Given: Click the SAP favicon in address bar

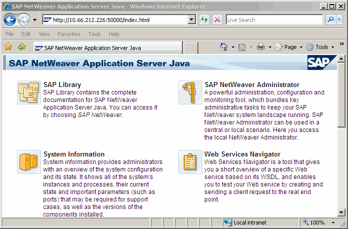Looking at the screenshot, I should click(47, 19).
